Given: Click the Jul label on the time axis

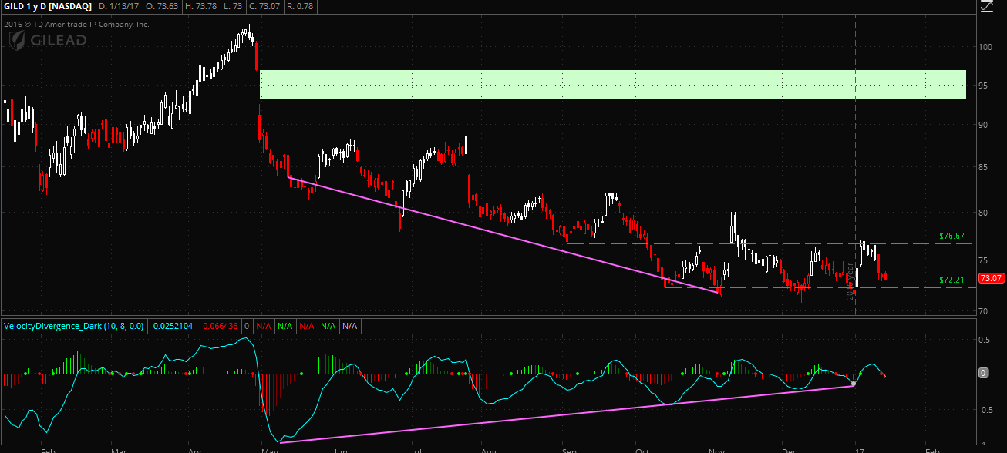Looking at the screenshot, I should [x=416, y=449].
